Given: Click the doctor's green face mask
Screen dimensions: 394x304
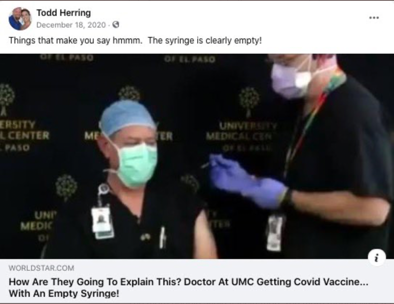Looking at the screenshot, I should (x=136, y=165).
